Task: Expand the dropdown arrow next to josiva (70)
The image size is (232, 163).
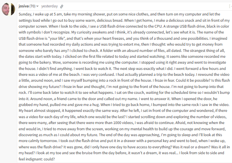Action: click(38, 6)
